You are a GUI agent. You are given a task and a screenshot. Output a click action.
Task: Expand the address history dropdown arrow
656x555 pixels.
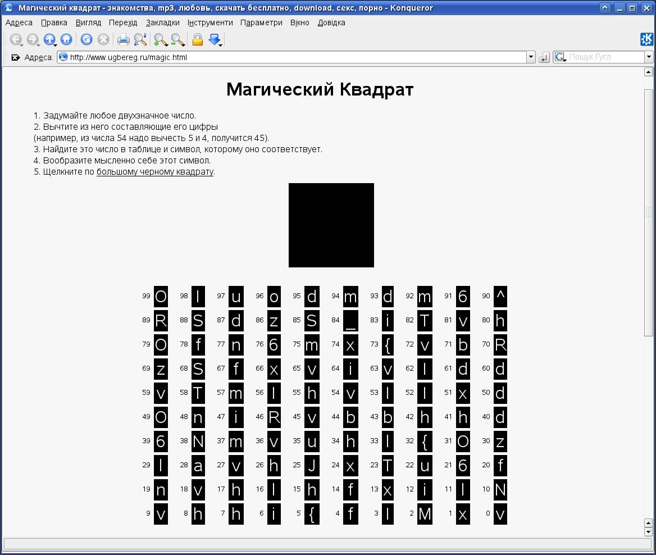pyautogui.click(x=531, y=57)
